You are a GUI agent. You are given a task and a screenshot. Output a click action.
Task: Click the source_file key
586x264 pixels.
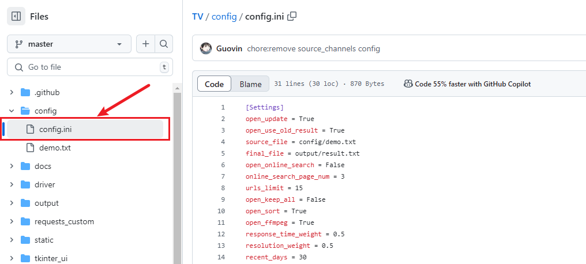[266, 142]
